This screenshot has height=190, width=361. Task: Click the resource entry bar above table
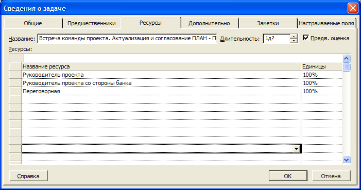coord(183,58)
